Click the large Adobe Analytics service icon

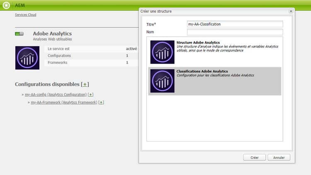(x=27, y=58)
